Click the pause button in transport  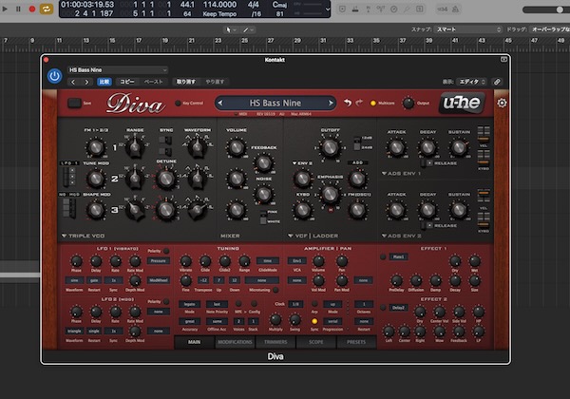[18, 9]
